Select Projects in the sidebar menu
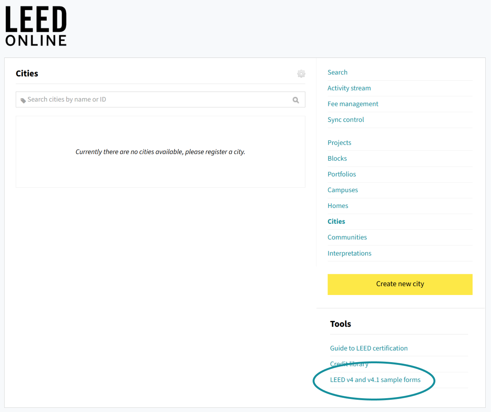Viewport: 491px width, 412px height. click(339, 143)
